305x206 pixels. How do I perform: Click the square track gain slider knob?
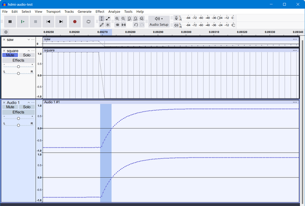18,67
